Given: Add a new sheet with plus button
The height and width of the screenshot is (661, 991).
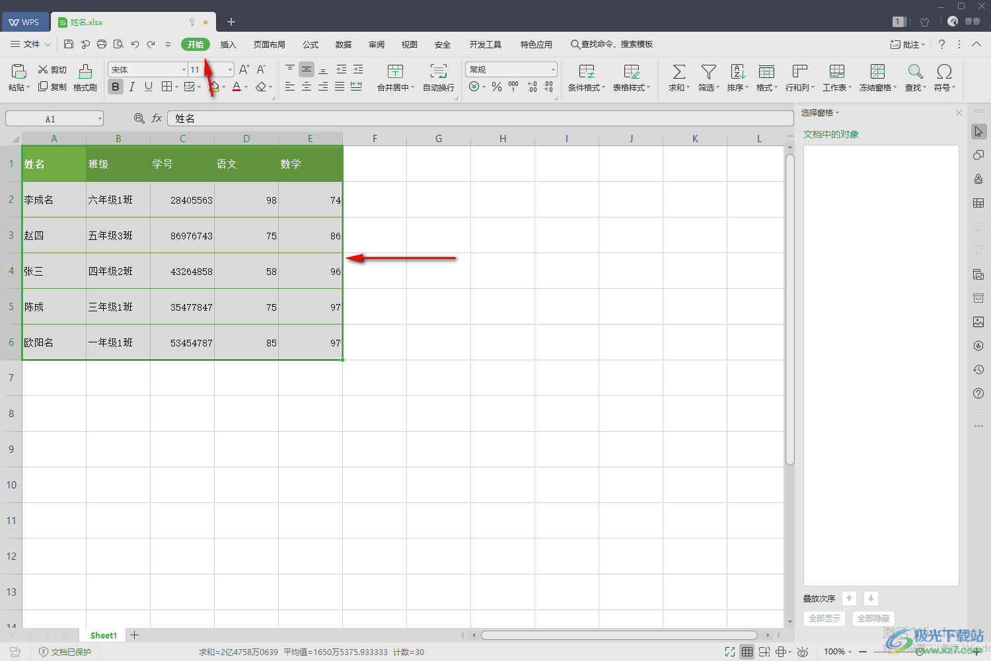Looking at the screenshot, I should click(134, 635).
